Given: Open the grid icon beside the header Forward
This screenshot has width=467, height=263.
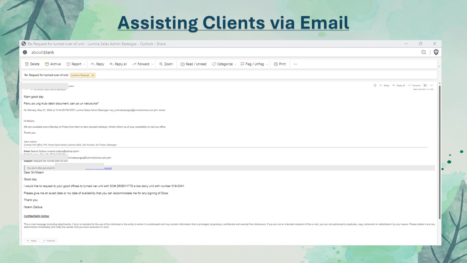Looking at the screenshot, I should [425, 85].
